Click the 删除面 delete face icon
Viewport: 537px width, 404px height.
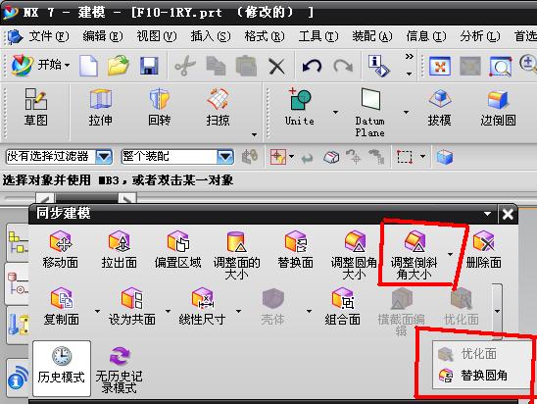click(x=483, y=241)
